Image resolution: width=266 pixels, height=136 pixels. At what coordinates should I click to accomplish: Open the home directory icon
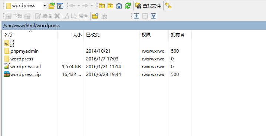tap(119, 6)
